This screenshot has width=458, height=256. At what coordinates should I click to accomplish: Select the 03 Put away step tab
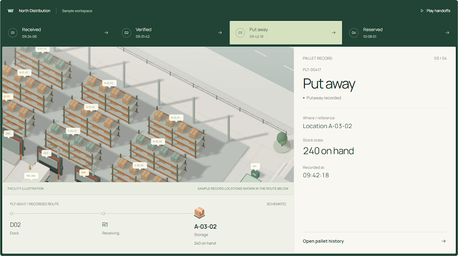click(x=286, y=33)
